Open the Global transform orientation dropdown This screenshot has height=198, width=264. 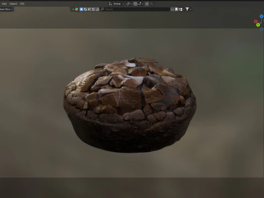[x=117, y=4]
